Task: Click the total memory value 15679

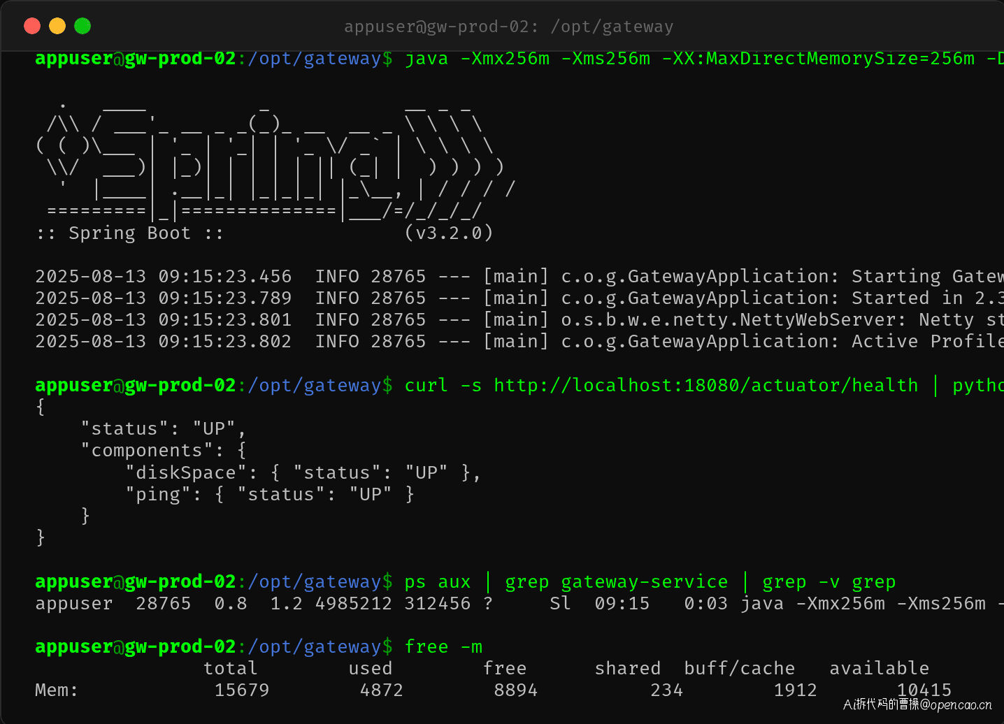Action: 242,690
